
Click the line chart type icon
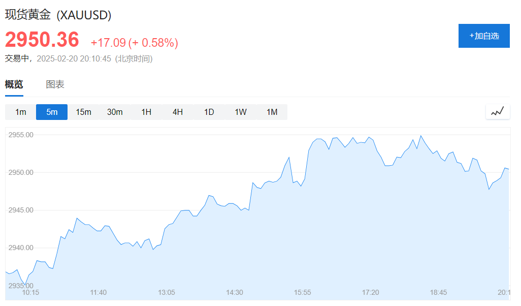pos(497,111)
